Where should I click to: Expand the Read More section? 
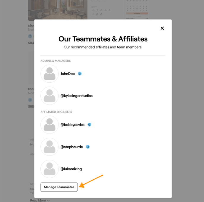40,200
